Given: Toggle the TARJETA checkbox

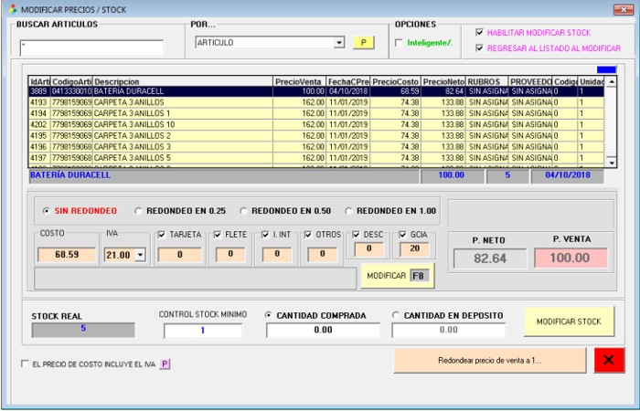Looking at the screenshot, I should (x=162, y=235).
